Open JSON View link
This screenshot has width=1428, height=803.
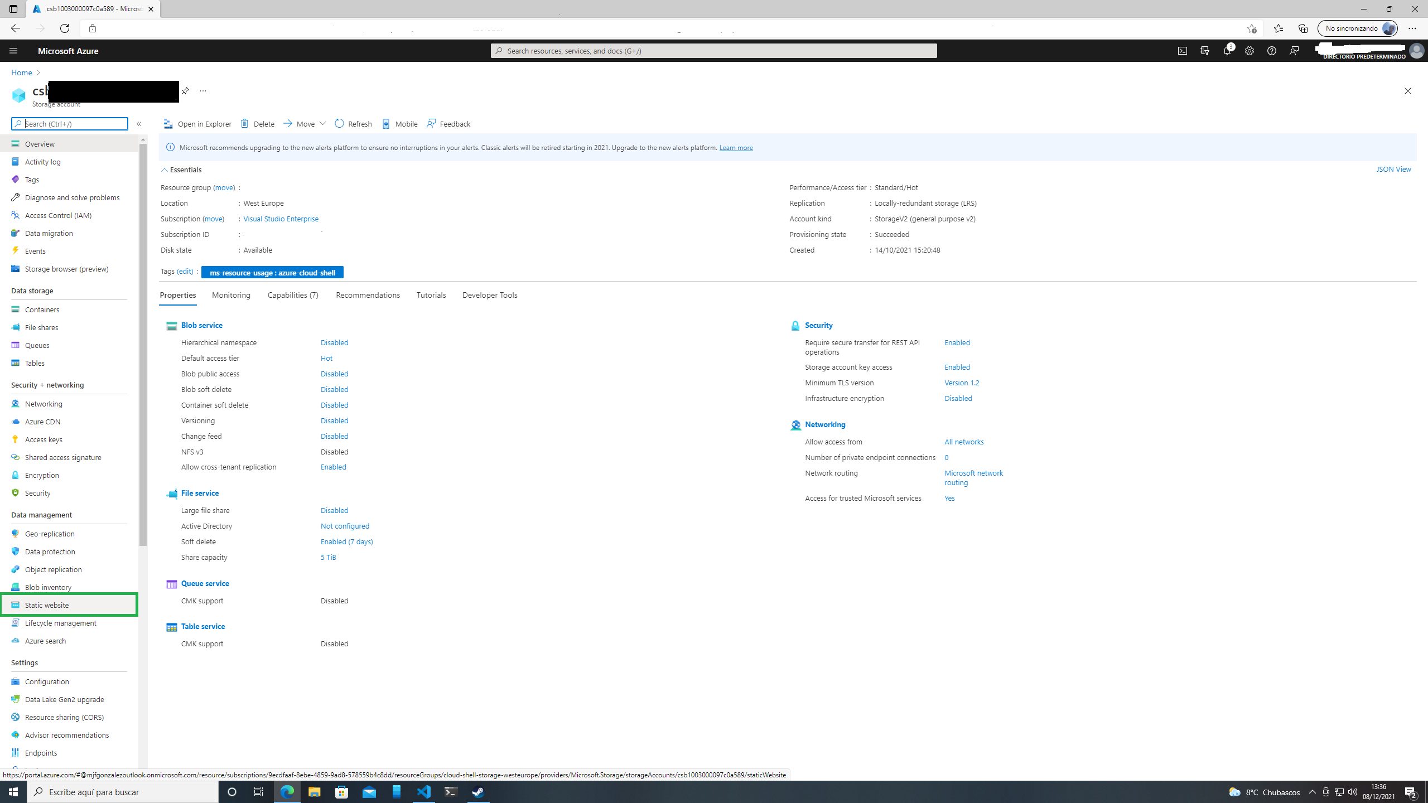(1393, 169)
